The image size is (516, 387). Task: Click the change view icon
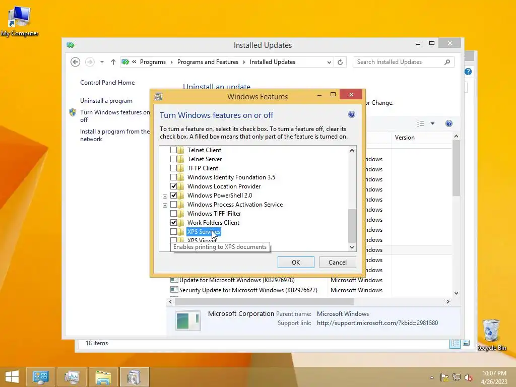click(x=421, y=123)
